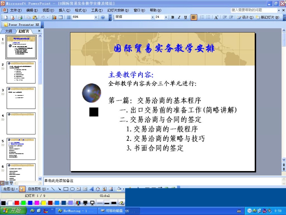Create a new blank presentation
This screenshot has height=215, width=286.
click(x=6, y=18)
